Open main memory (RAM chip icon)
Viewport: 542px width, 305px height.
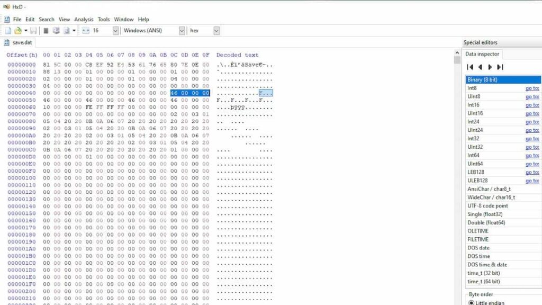[46, 31]
